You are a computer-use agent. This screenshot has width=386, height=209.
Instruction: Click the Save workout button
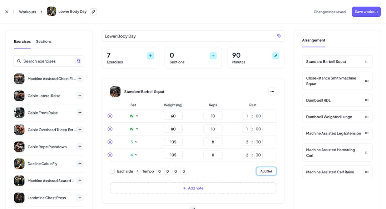[366, 11]
